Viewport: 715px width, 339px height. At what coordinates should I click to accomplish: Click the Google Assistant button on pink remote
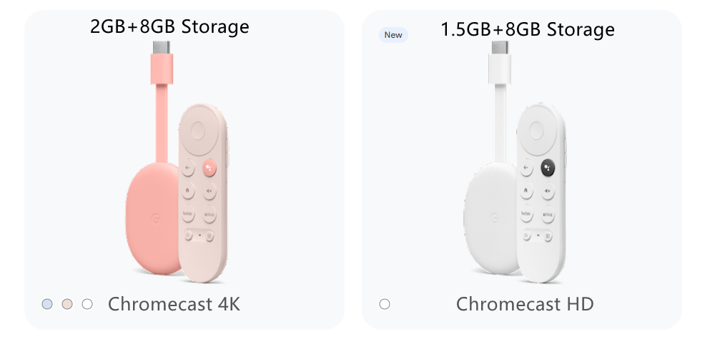pyautogui.click(x=209, y=168)
